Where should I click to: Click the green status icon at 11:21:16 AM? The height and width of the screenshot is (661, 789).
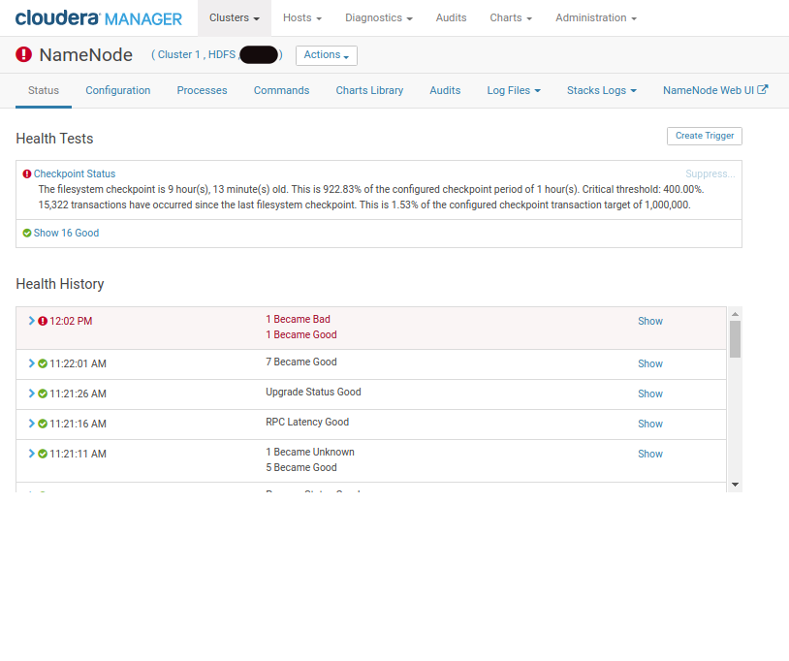(43, 425)
